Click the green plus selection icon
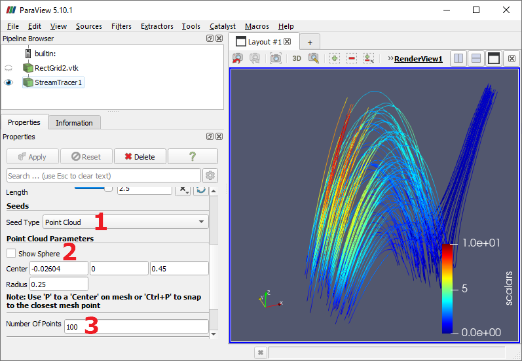 click(x=335, y=58)
